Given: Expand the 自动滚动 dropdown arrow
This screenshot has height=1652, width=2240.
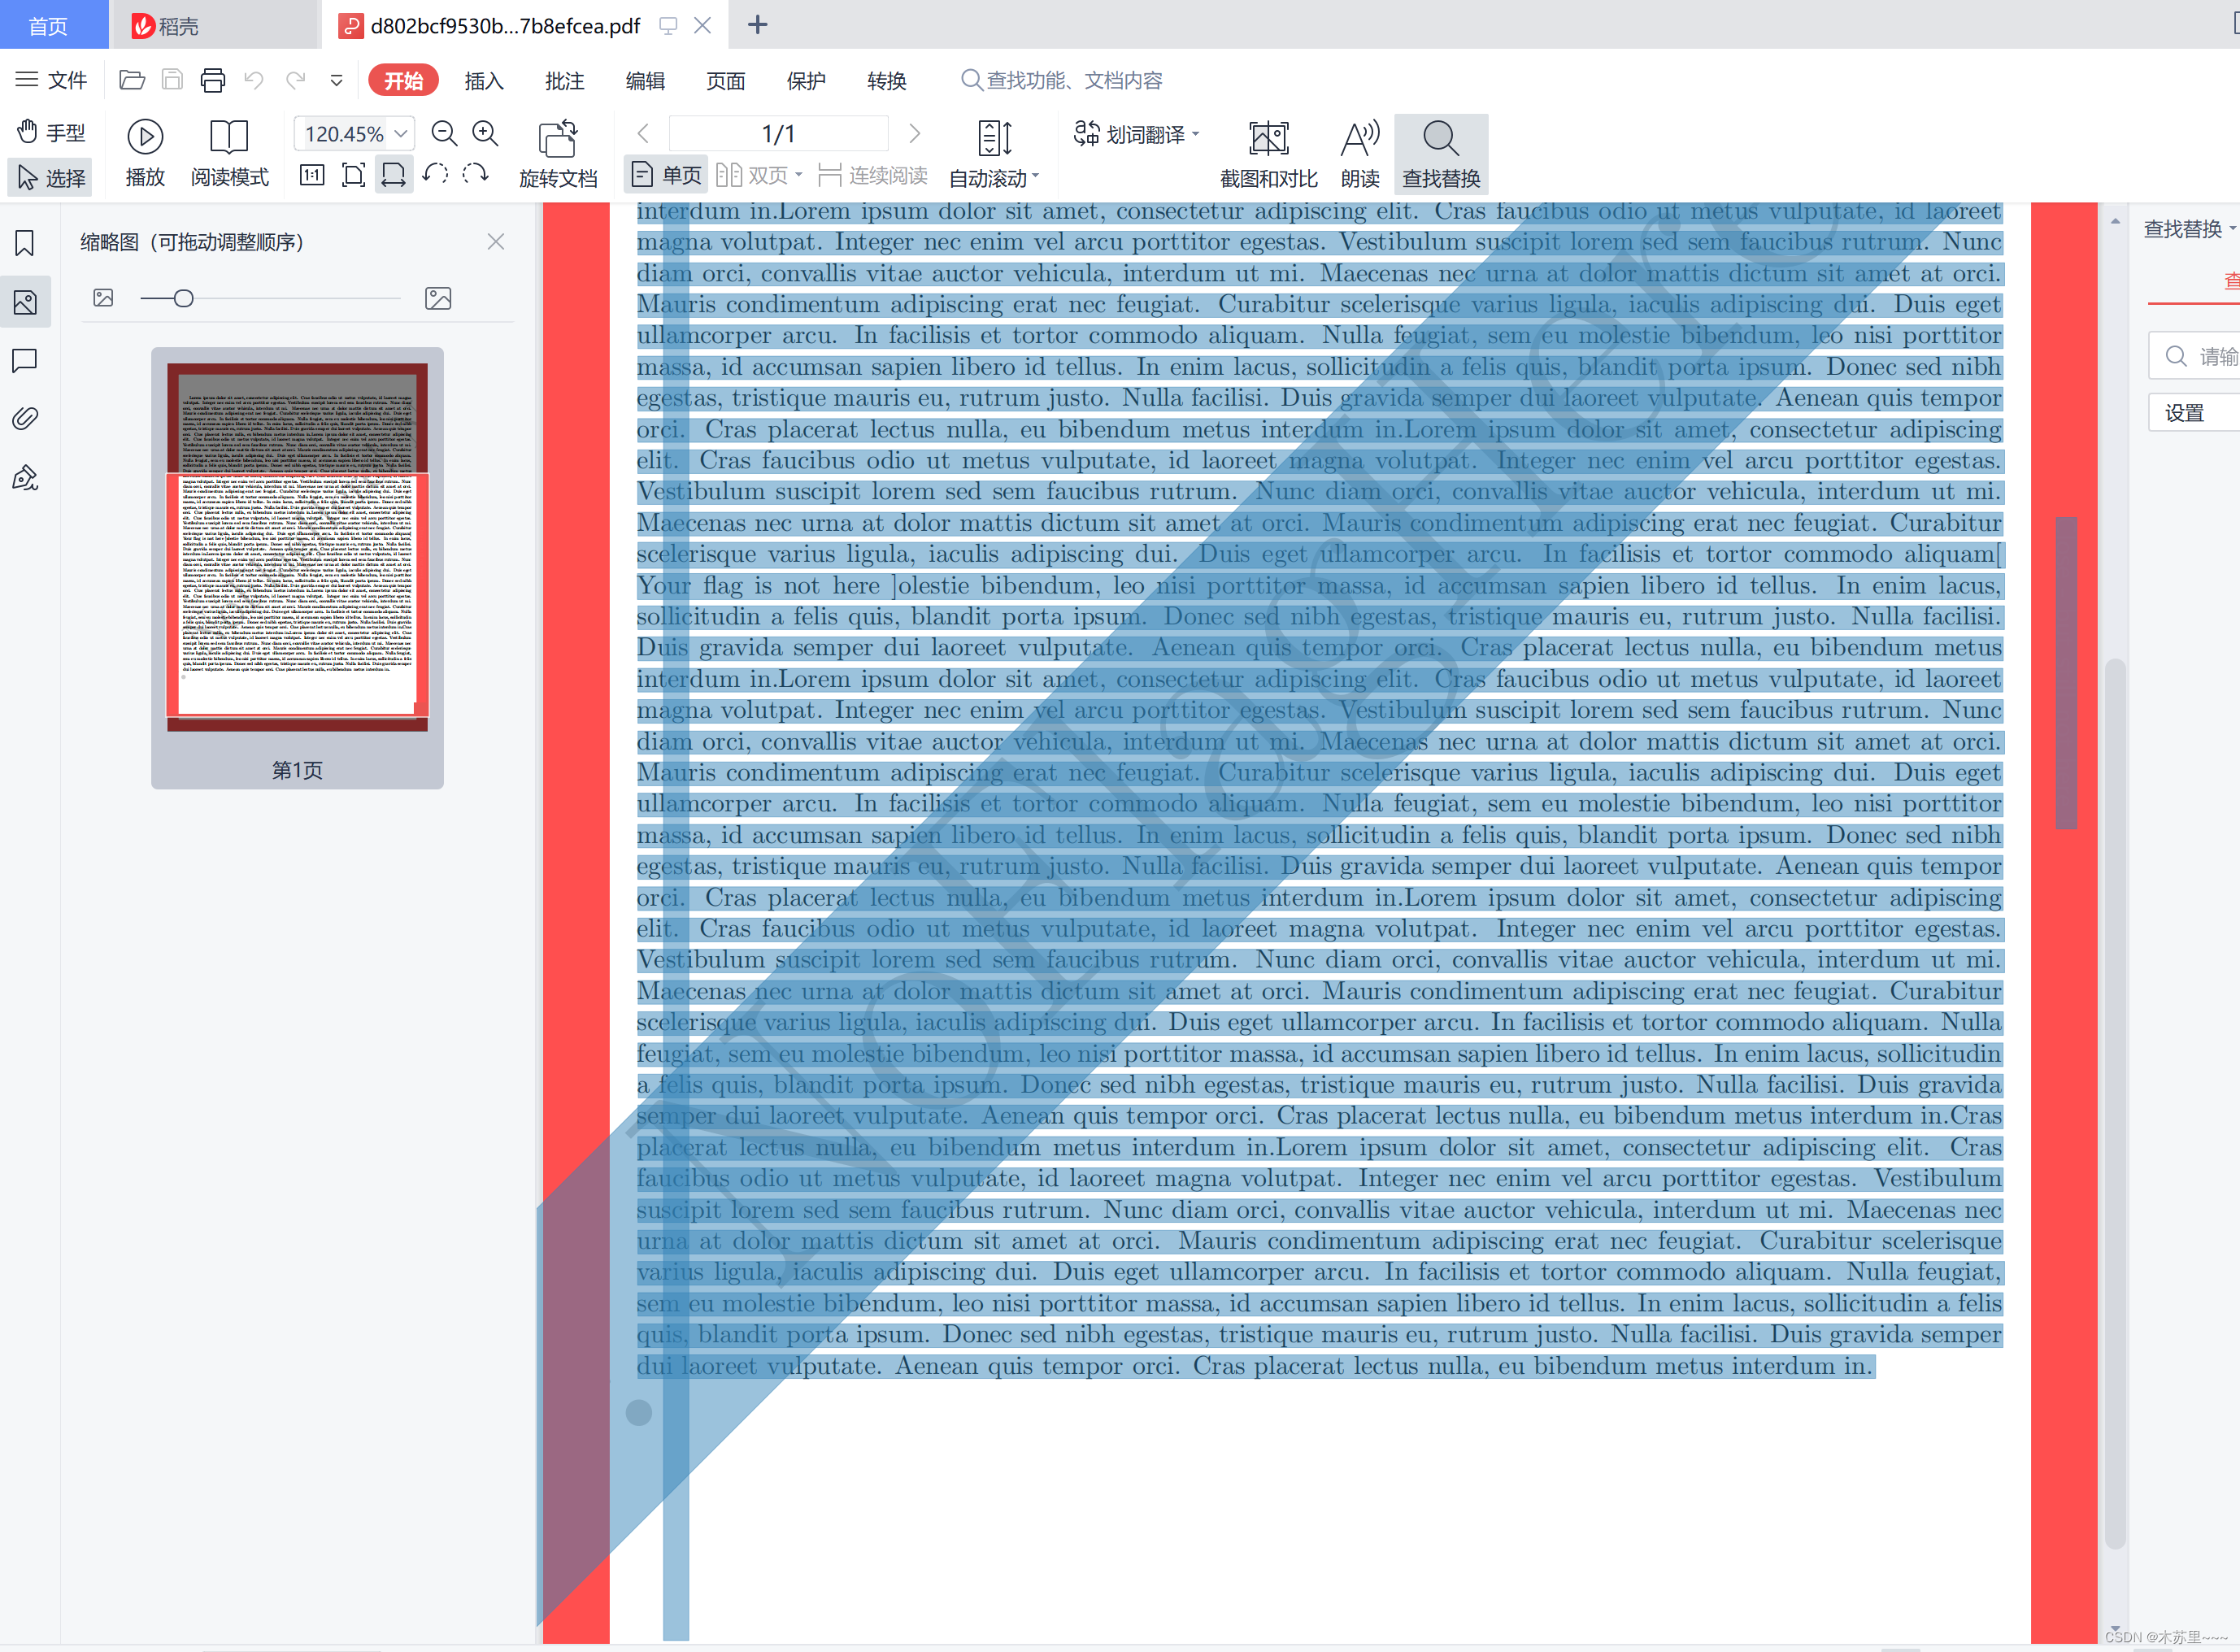Looking at the screenshot, I should pos(1036,177).
